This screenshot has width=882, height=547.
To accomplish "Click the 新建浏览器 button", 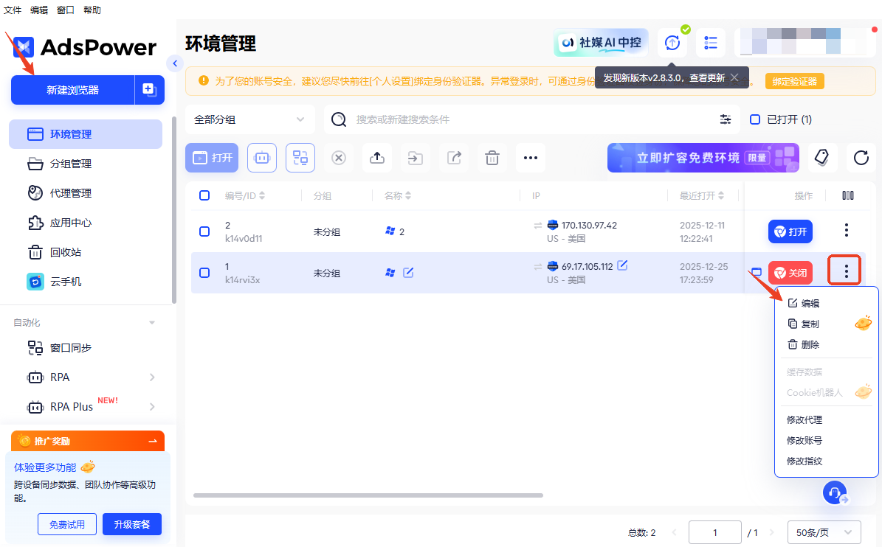I will [x=72, y=90].
